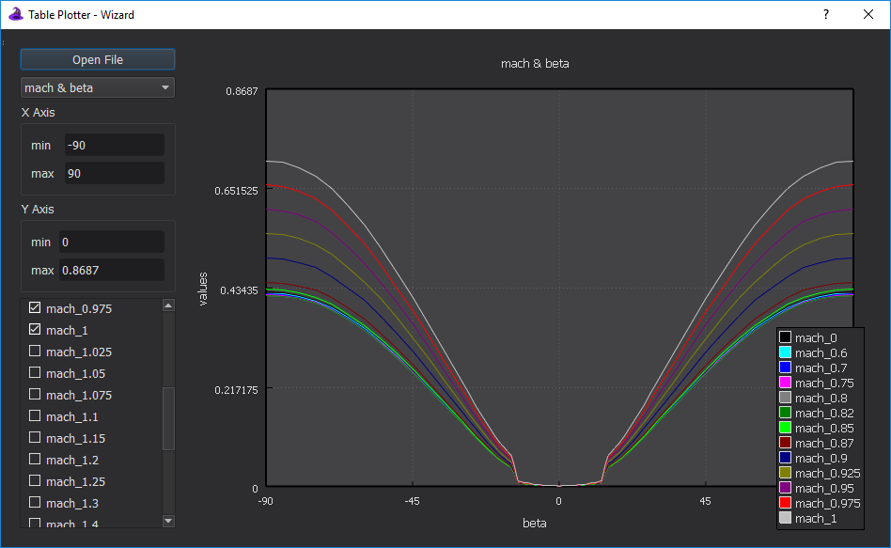Screen dimensions: 891x548
Task: Close the Table Plotter window
Action: pyautogui.click(x=868, y=14)
